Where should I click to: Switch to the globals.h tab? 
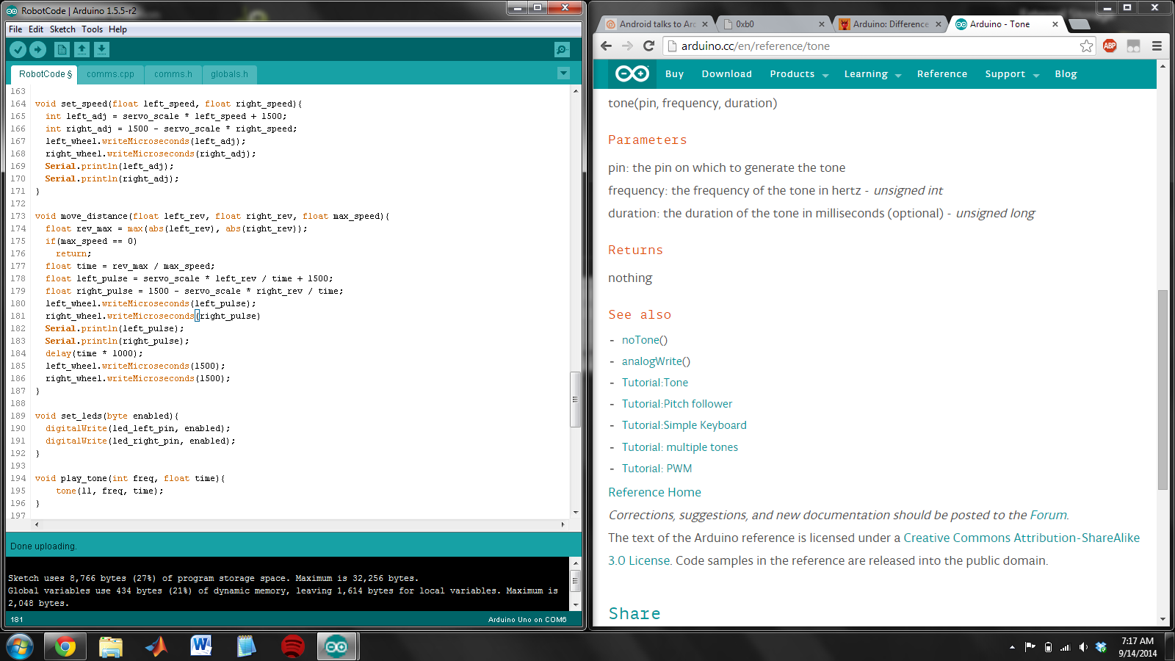point(229,74)
